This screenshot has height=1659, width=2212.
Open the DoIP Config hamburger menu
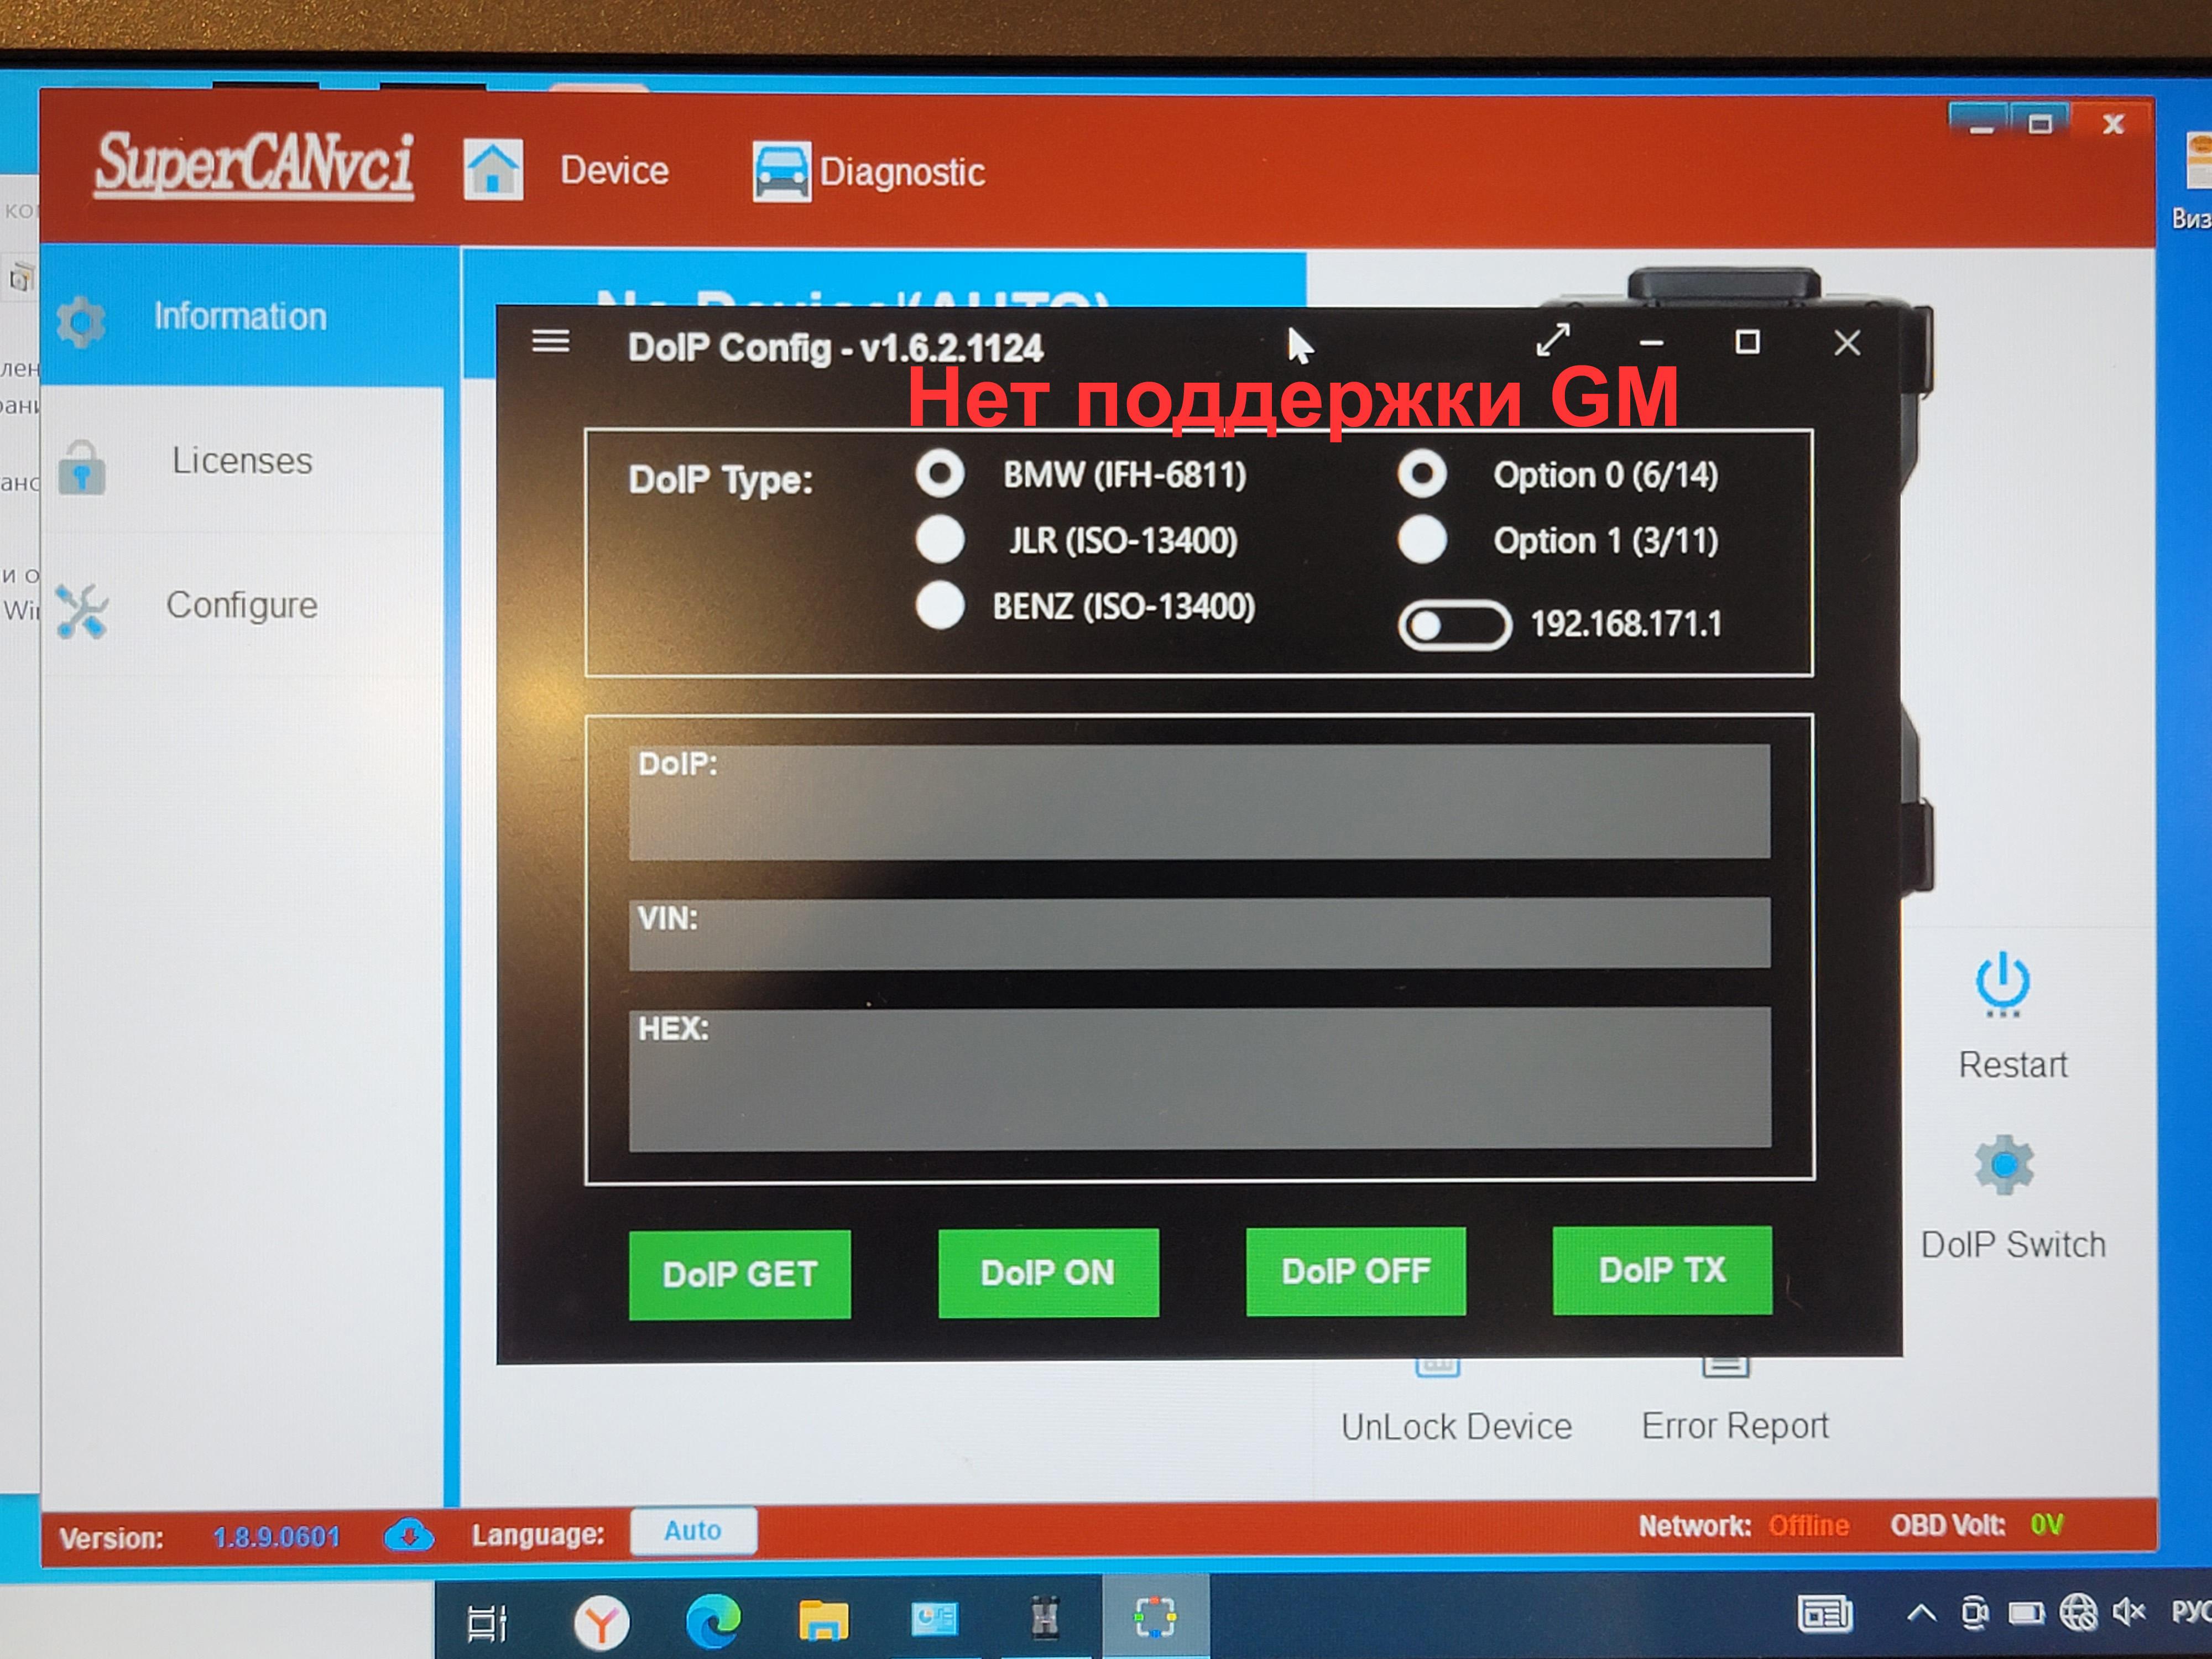tap(551, 342)
